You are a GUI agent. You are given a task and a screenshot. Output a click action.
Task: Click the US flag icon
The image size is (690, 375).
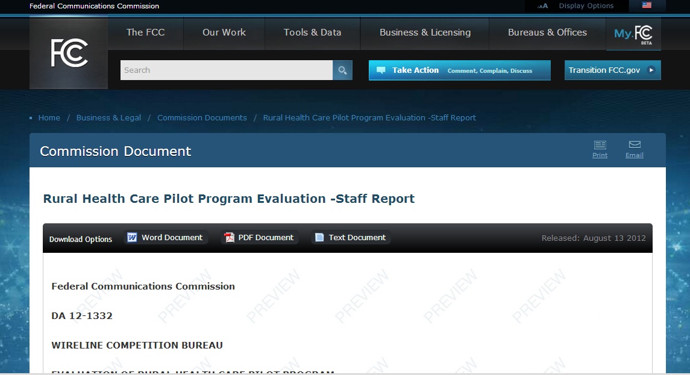[647, 5]
